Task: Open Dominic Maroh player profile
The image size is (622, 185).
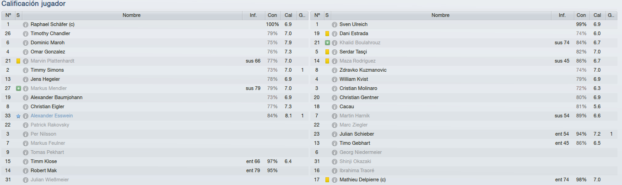Action: coord(48,42)
